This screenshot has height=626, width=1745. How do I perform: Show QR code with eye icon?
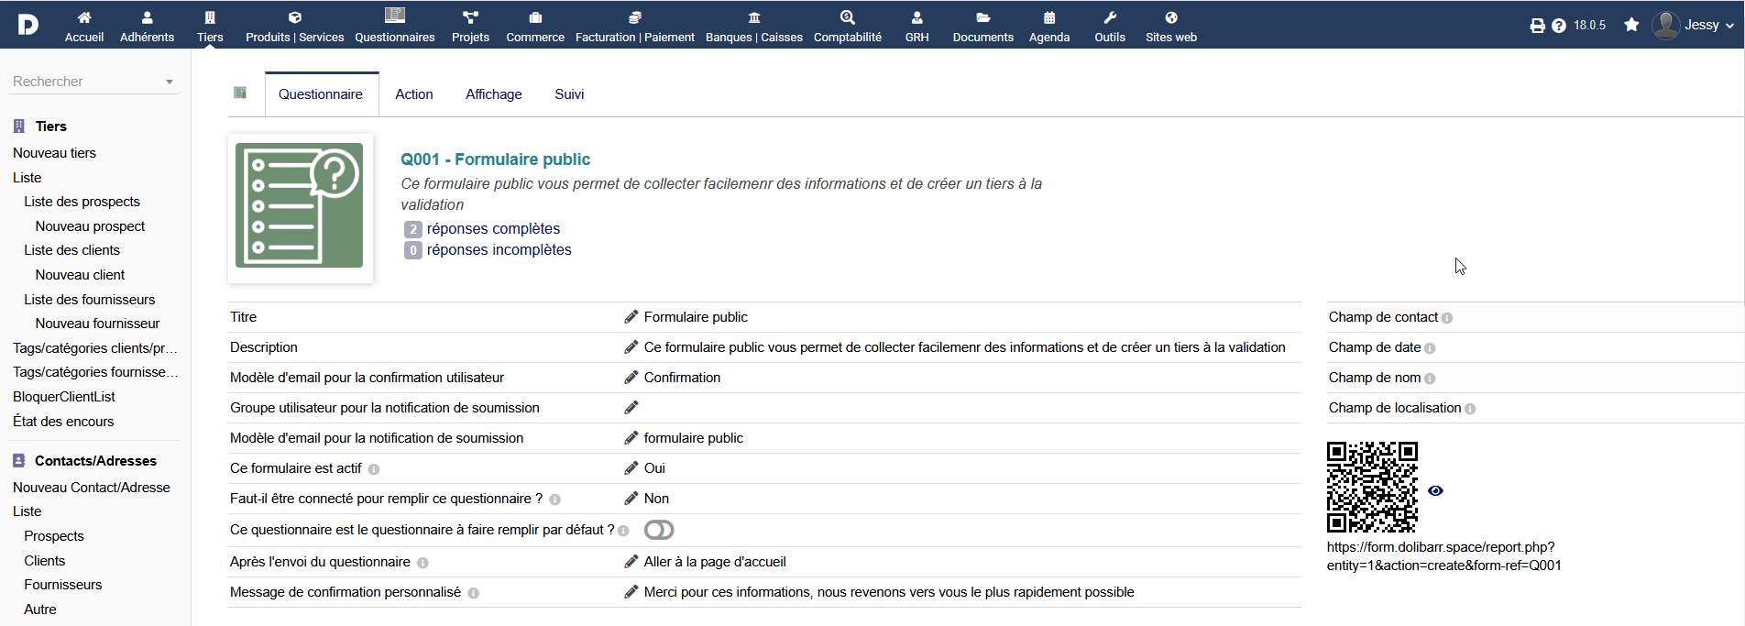[1436, 491]
